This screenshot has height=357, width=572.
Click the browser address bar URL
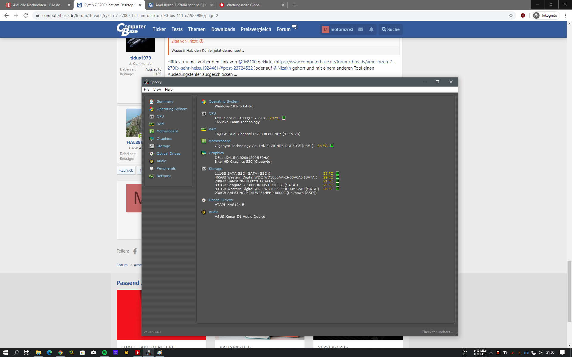130,15
